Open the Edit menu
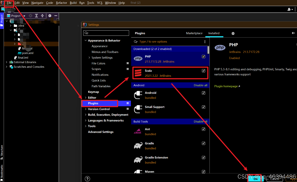The width and height of the screenshot is (297, 182). pyautogui.click(x=17, y=3)
